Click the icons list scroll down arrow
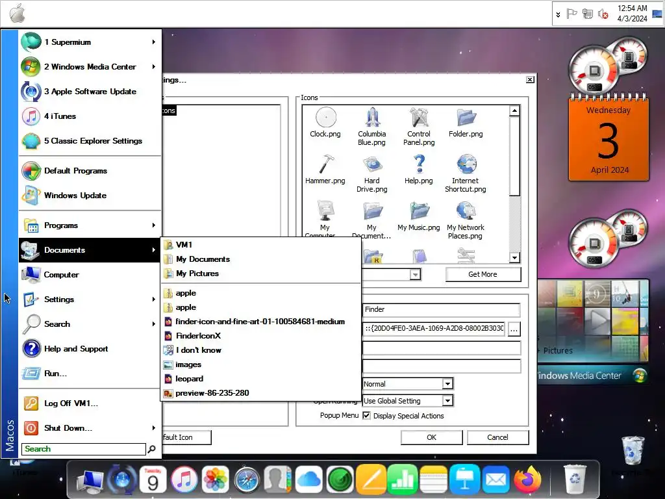The width and height of the screenshot is (665, 499). (x=514, y=257)
